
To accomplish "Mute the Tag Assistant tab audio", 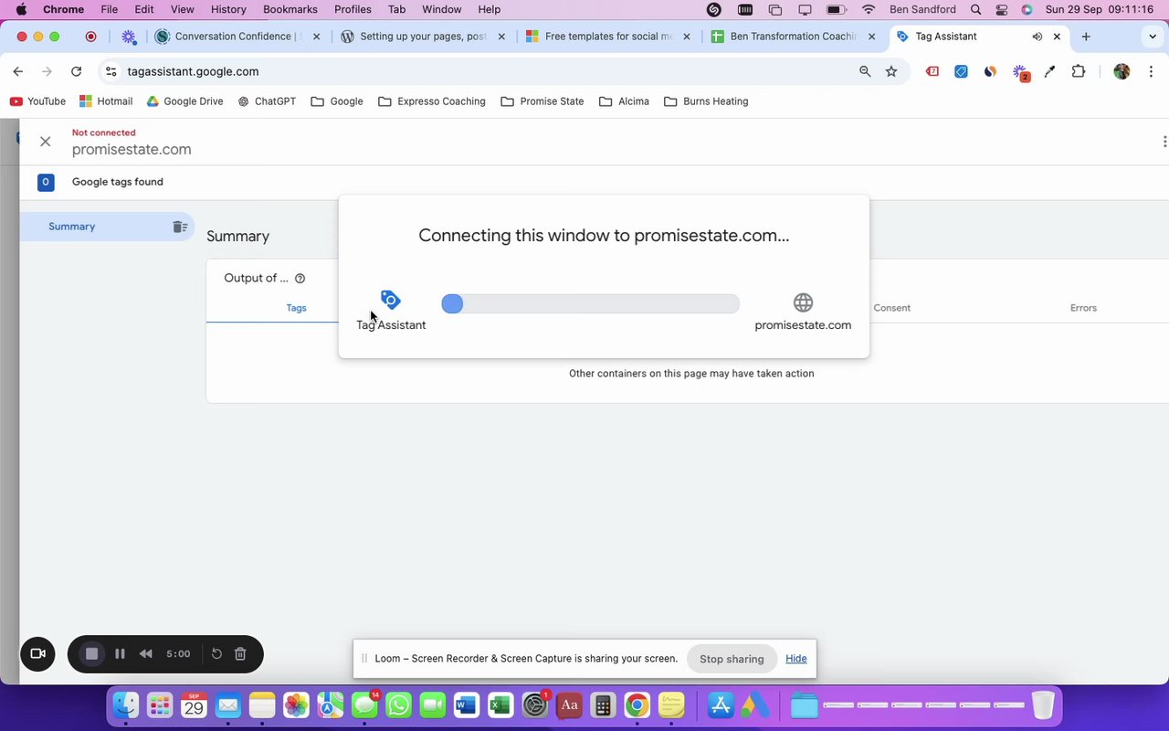I will point(1037,37).
